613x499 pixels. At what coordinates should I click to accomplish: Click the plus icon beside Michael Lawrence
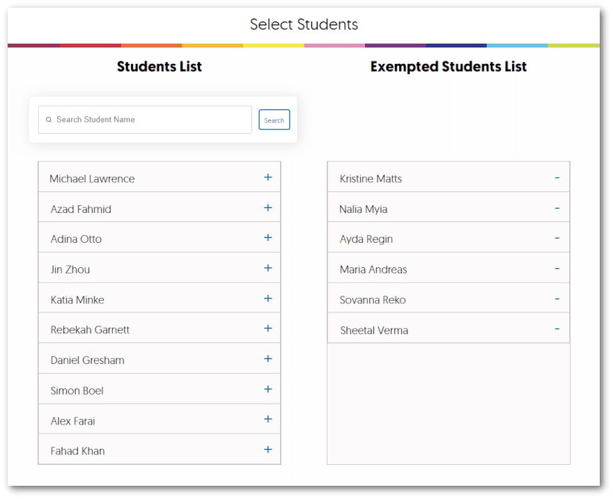[267, 177]
